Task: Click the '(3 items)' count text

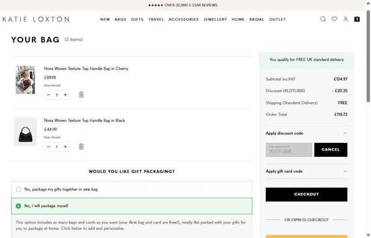Action: click(74, 39)
